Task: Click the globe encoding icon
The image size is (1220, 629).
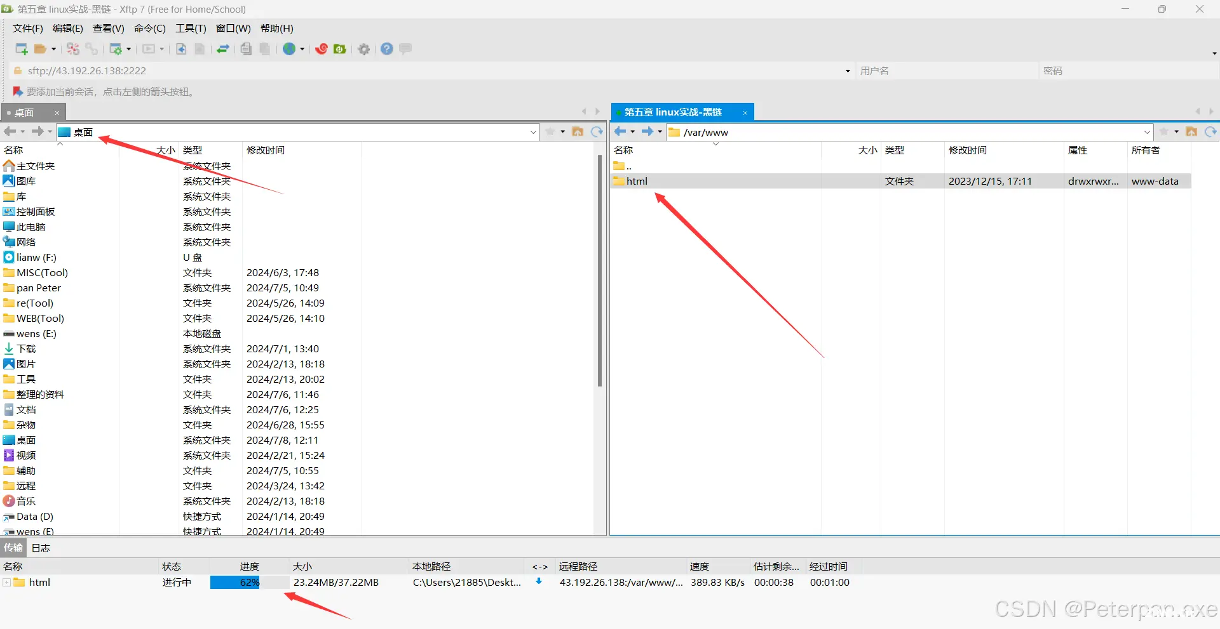Action: tap(289, 49)
